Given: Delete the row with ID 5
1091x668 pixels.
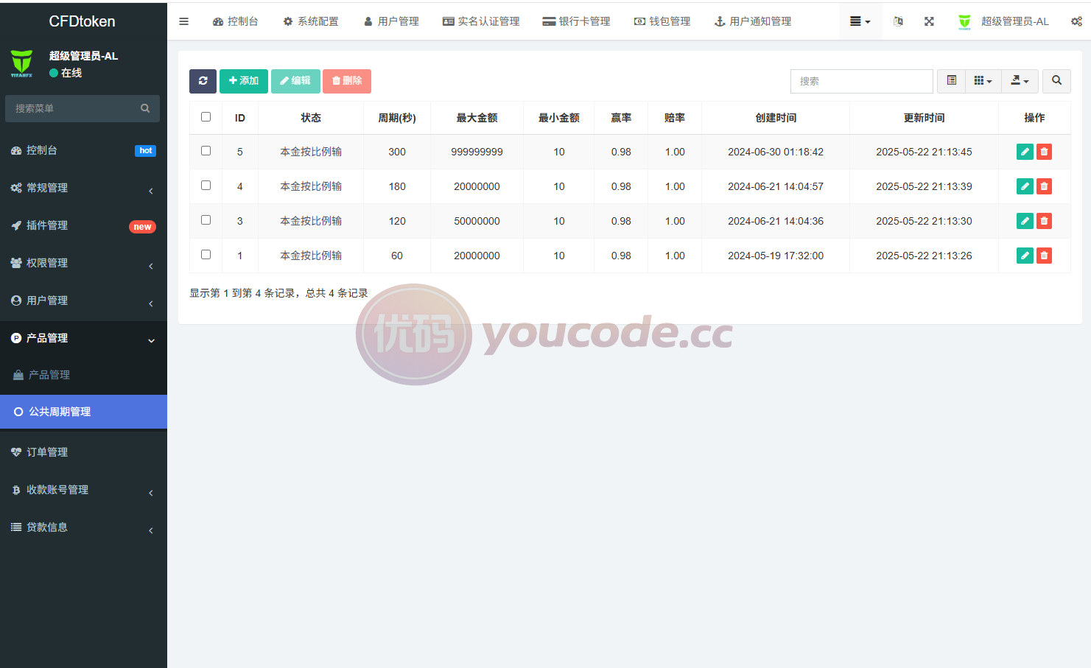Looking at the screenshot, I should tap(1044, 152).
